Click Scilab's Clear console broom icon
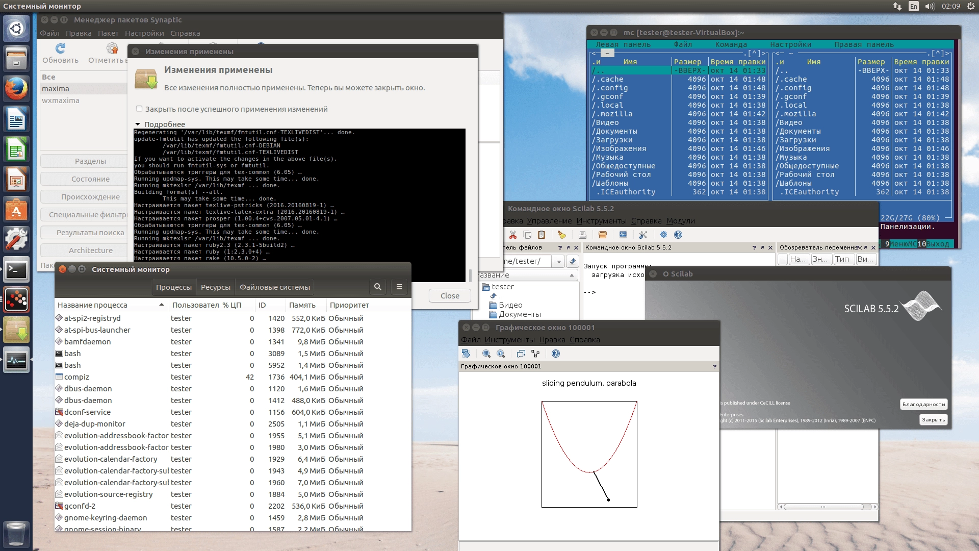The image size is (979, 551). click(x=562, y=235)
